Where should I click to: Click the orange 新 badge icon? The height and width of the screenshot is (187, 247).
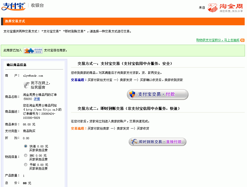click(x=242, y=40)
